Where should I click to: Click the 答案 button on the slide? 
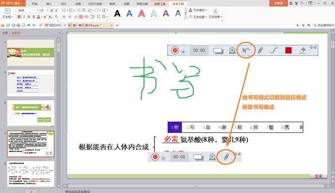[319, 176]
